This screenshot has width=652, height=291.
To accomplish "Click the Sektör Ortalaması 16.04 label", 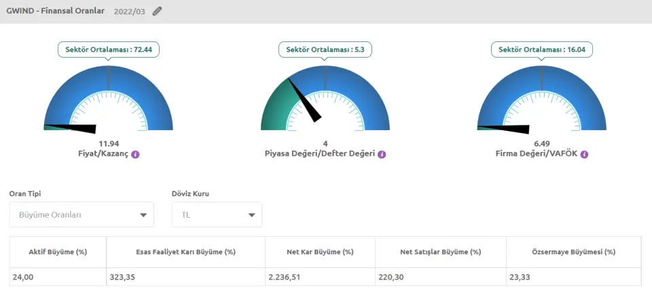I will 541,50.
